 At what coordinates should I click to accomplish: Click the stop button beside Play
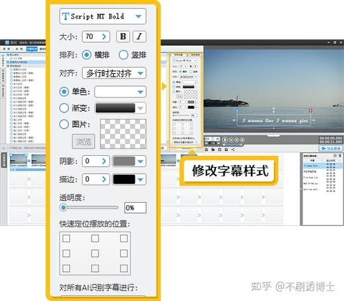(231, 139)
